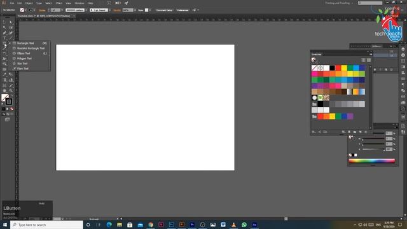Open the arrange documents dropdown icon
This screenshot has height=229, width=407.
click(x=118, y=3)
